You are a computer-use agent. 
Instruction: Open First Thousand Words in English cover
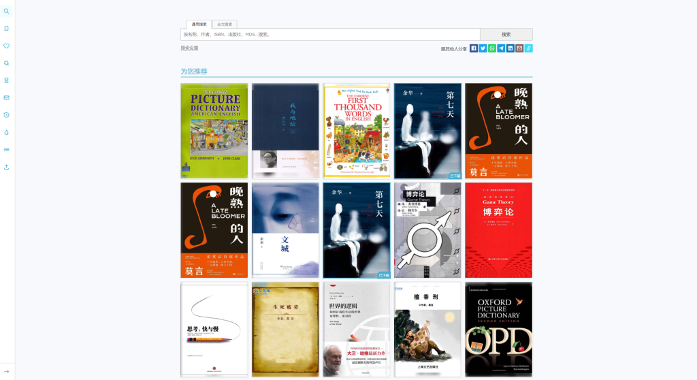tap(357, 131)
